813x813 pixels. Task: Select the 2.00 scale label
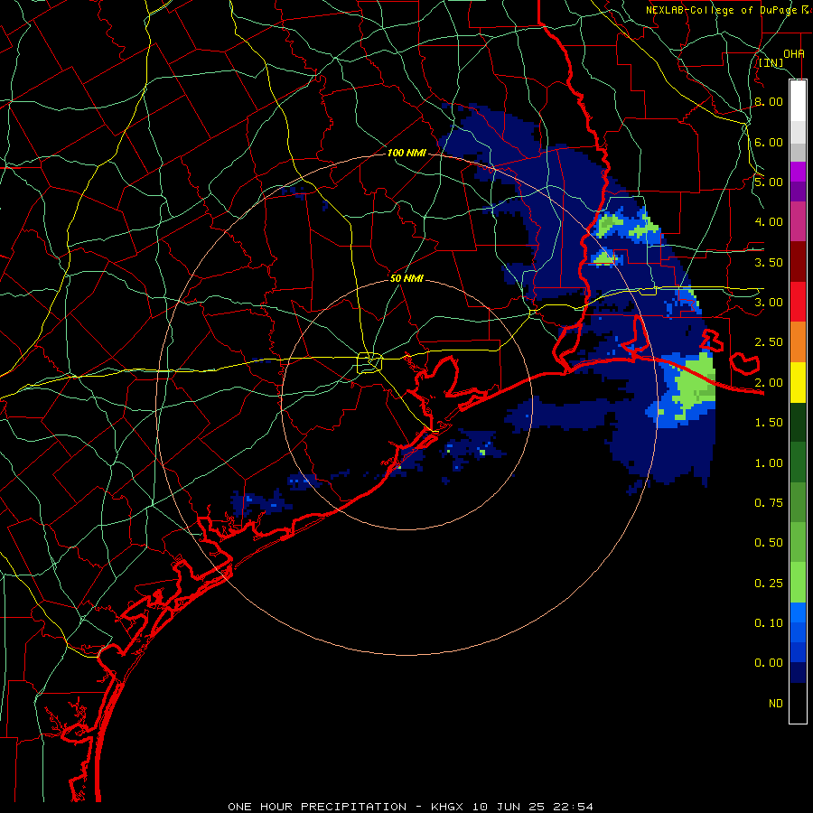[x=769, y=383]
